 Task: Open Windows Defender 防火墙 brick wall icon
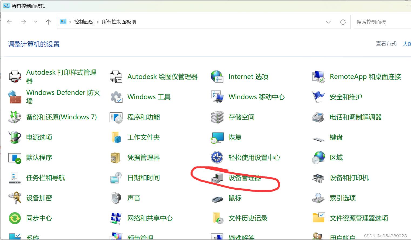[15, 97]
